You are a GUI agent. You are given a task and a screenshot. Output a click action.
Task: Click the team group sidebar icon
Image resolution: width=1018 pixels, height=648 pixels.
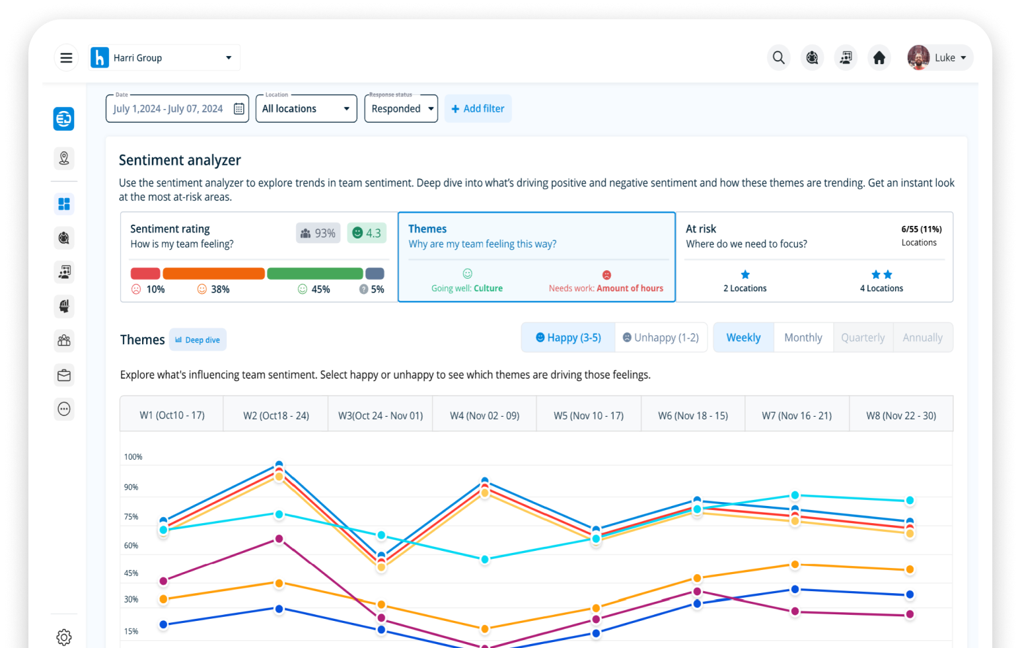(x=64, y=341)
